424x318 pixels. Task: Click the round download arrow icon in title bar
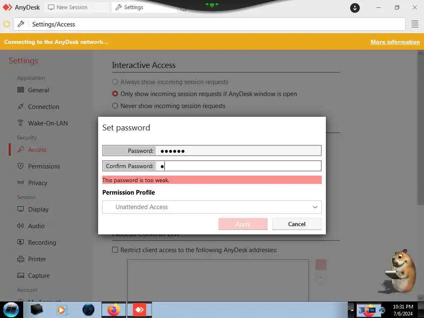pos(354,8)
